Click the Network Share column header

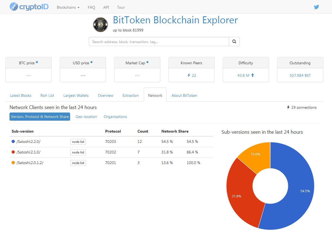click(175, 131)
